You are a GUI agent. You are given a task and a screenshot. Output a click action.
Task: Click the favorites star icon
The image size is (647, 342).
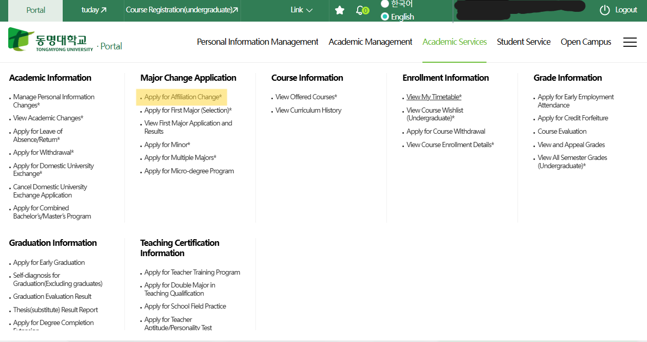(340, 10)
